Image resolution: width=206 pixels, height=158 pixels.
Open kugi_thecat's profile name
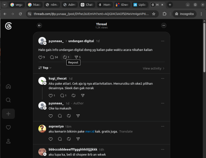58,79
